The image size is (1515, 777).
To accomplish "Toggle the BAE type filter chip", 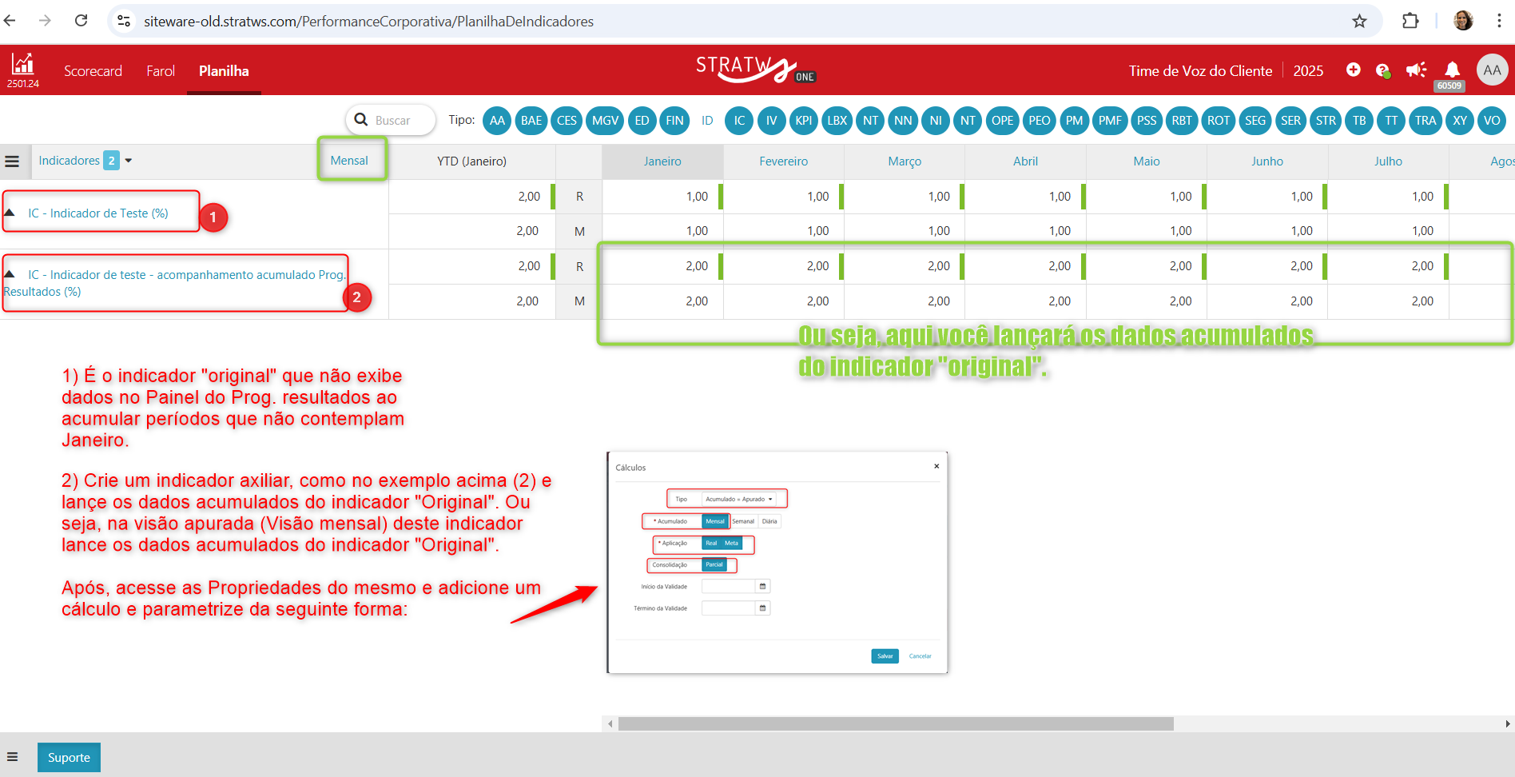I will tap(531, 121).
